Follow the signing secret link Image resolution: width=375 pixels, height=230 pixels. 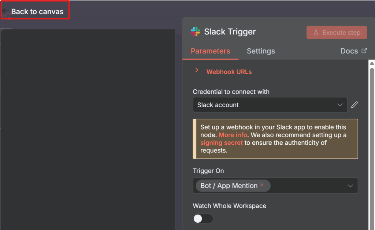[221, 143]
